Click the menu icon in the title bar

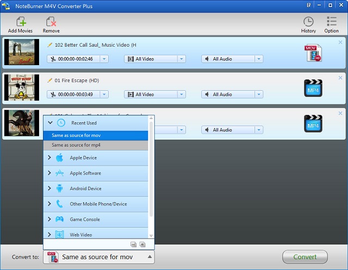click(x=309, y=5)
